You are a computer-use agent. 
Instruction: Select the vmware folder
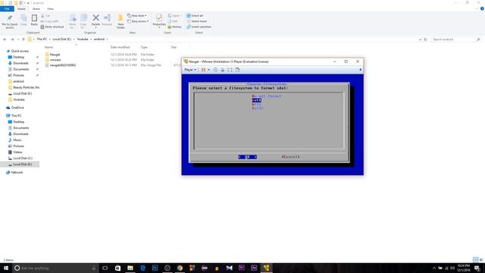pos(55,60)
